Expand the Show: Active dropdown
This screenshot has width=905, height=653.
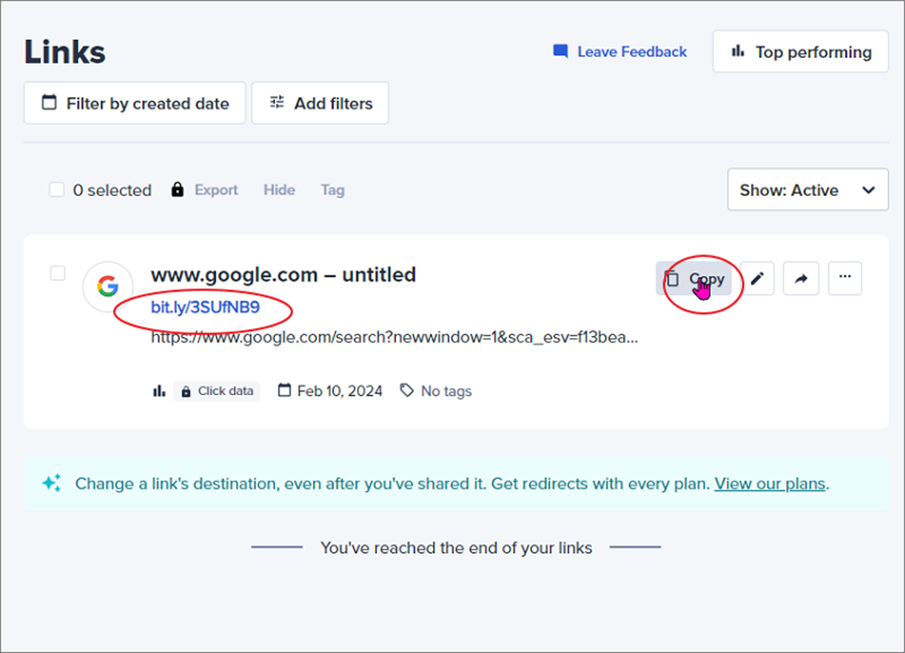click(807, 190)
